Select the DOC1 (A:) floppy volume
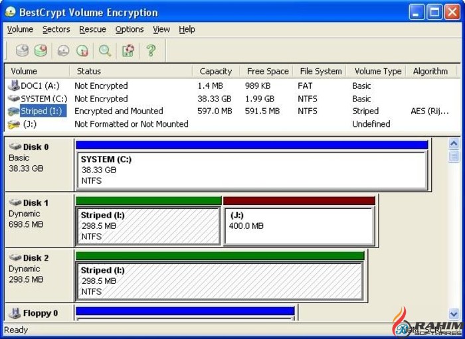 40,86
